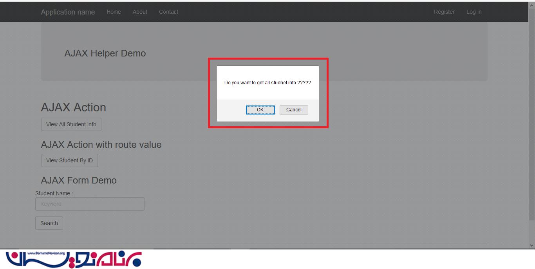Viewport: 535px width, 269px height.
Task: Click the AJAX Action heading
Action: tap(74, 107)
